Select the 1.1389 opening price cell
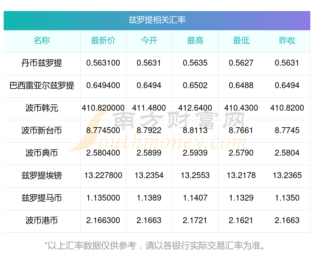314x257 pixels. click(149, 198)
